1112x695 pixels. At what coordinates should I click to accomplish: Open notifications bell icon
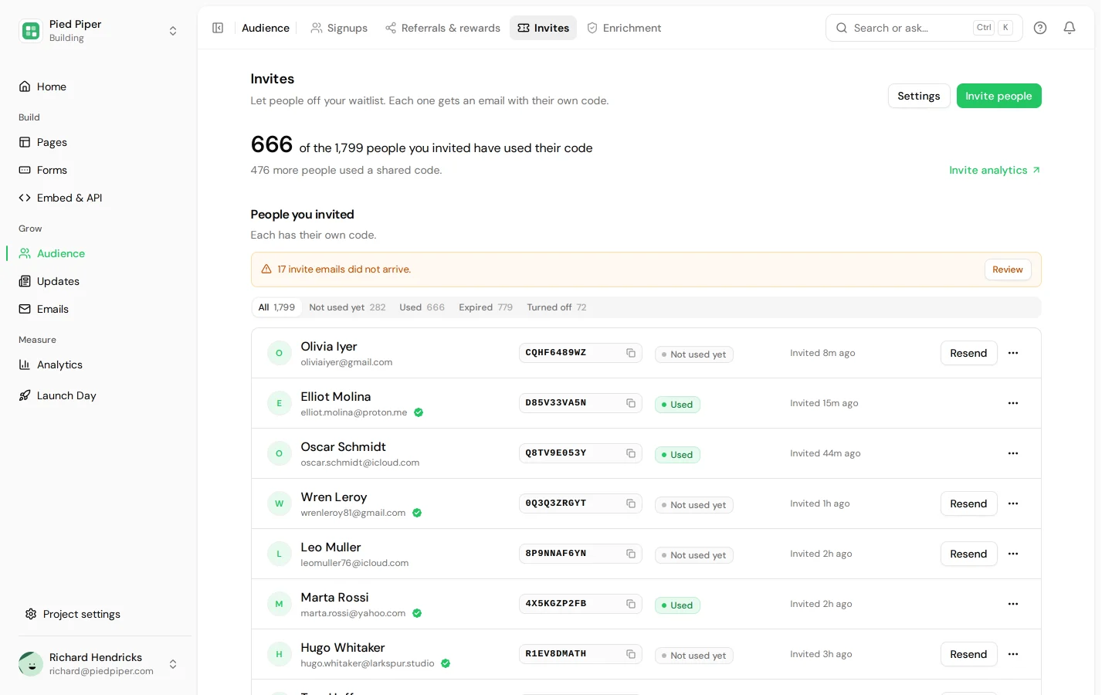pos(1070,28)
